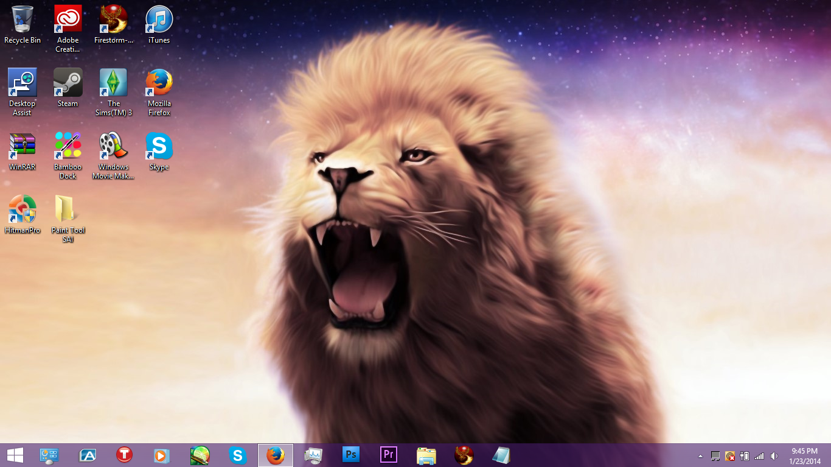
Task: Launch Premiere Pro from the taskbar
Action: pos(389,455)
